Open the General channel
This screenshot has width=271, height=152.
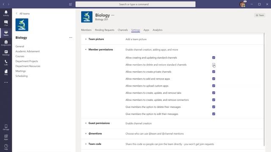pyautogui.click(x=20, y=46)
